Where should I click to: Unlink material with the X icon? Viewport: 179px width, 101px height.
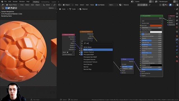[x=146, y=5]
